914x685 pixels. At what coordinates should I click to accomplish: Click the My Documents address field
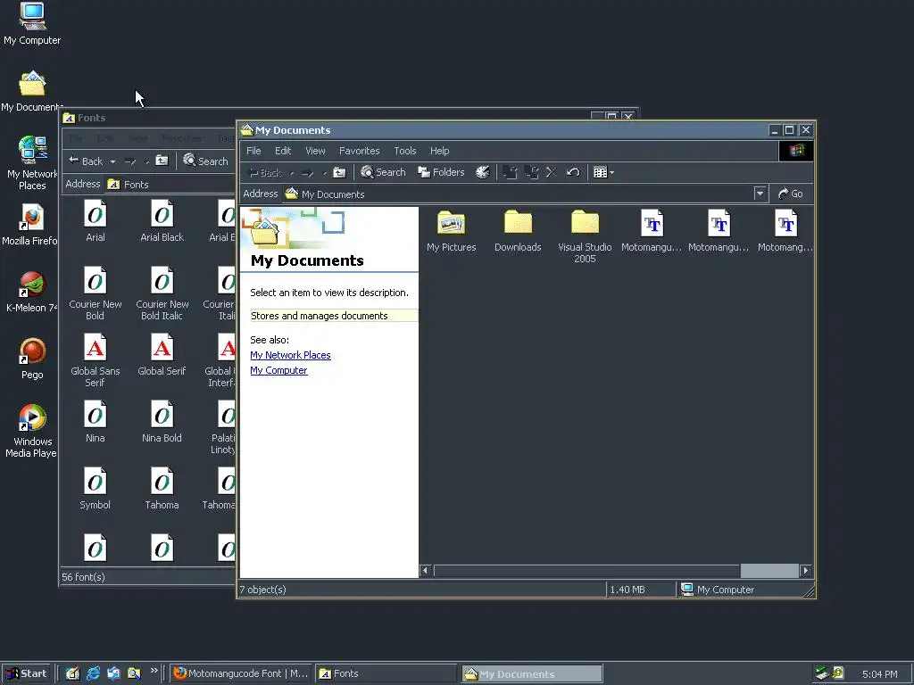(x=525, y=194)
